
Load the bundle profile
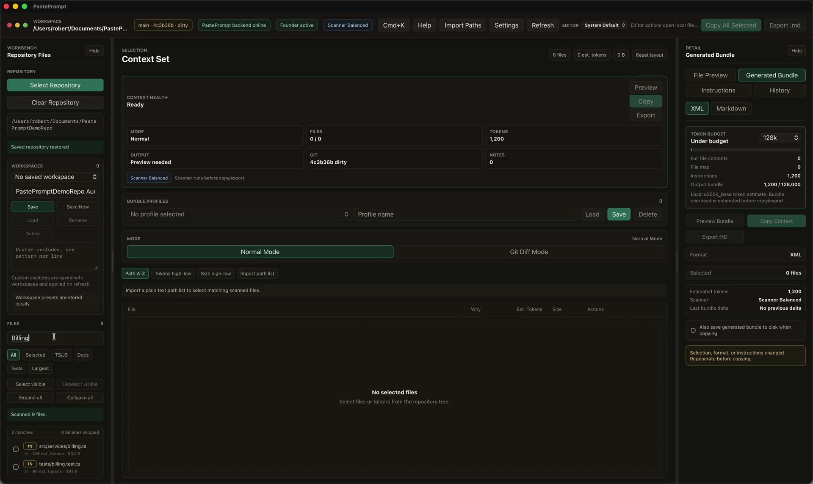(x=592, y=214)
